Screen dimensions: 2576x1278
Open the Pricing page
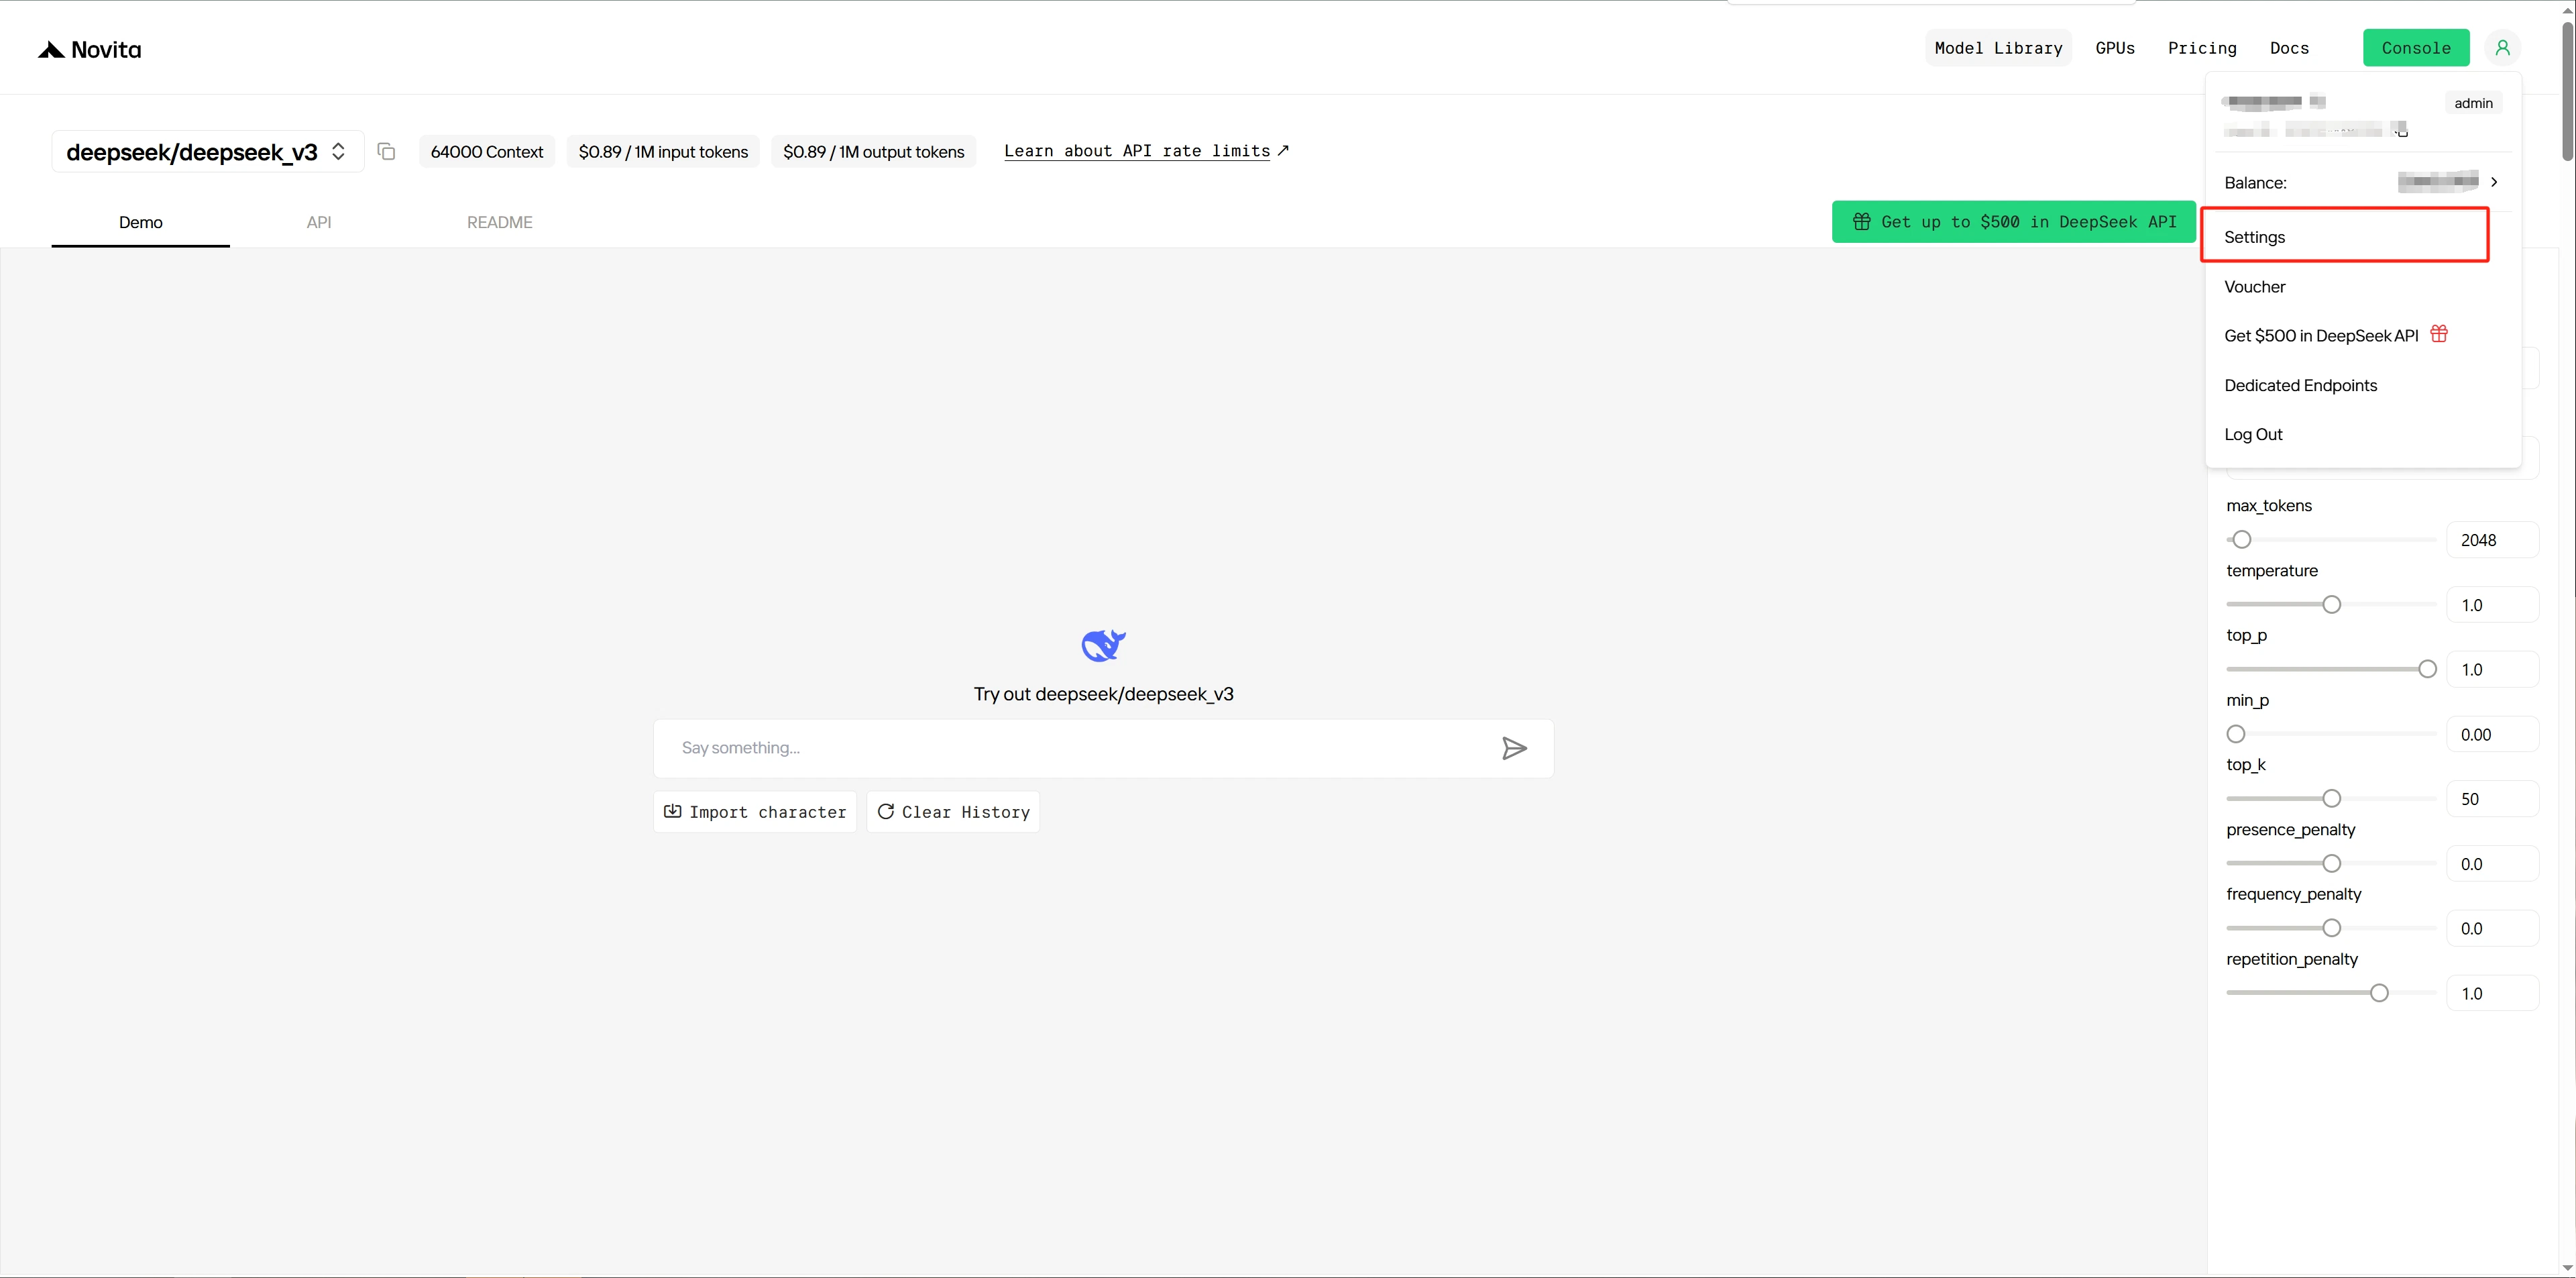click(x=2202, y=48)
